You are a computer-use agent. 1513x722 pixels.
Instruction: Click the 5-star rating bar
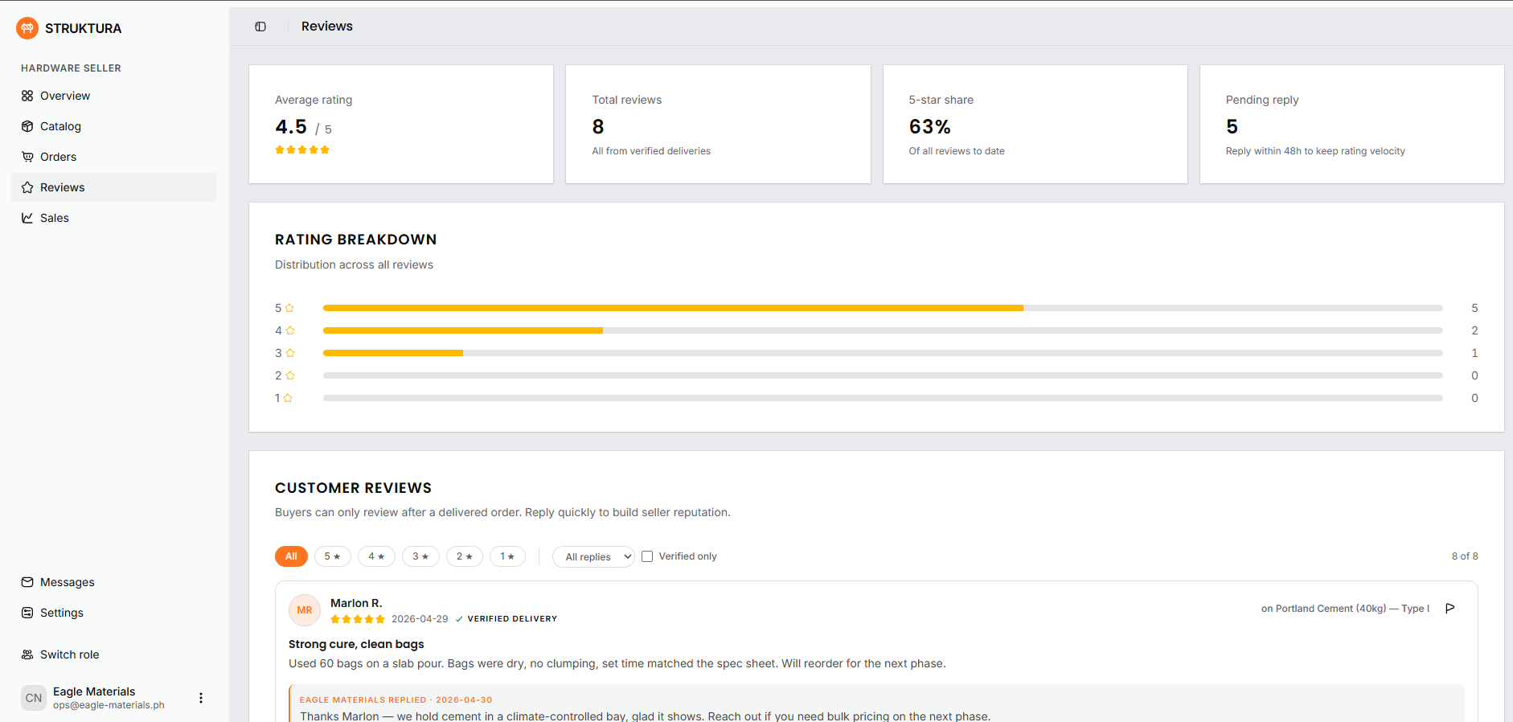883,308
